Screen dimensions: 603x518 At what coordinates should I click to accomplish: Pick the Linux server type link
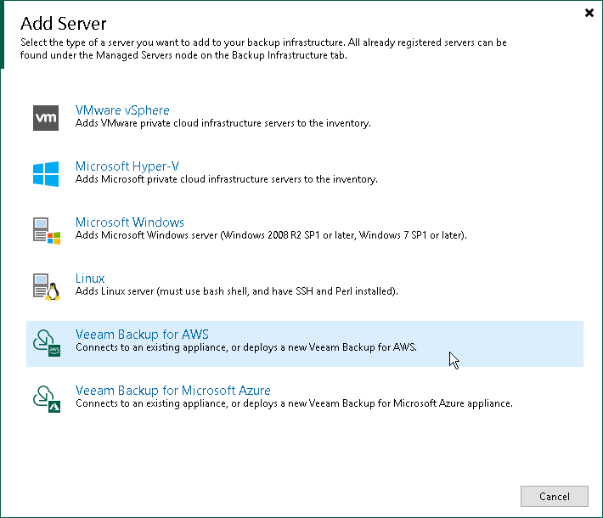pyautogui.click(x=90, y=279)
